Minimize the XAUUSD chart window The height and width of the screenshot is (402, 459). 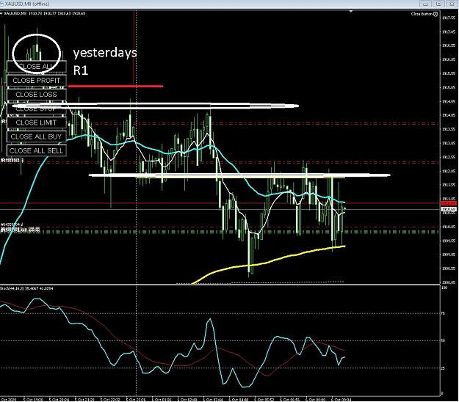click(425, 4)
